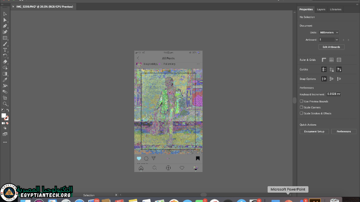
Task: Select the Type tool
Action: tap(5, 50)
